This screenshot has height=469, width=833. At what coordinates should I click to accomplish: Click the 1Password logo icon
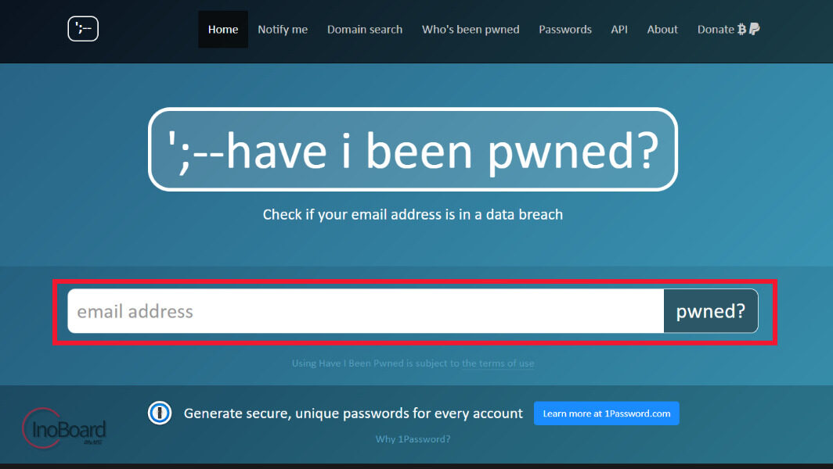tap(160, 413)
